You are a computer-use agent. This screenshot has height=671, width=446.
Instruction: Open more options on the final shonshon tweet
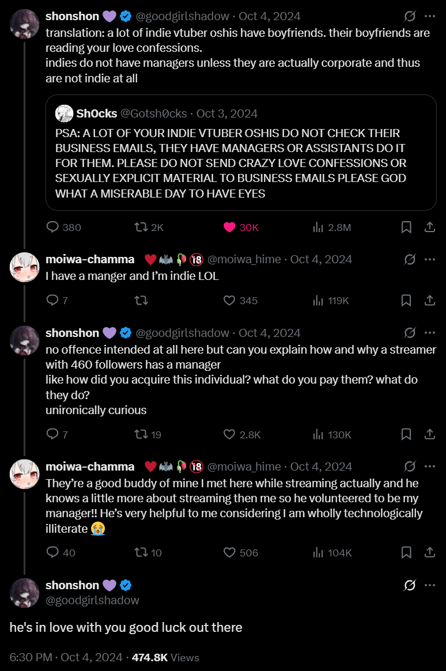click(430, 585)
